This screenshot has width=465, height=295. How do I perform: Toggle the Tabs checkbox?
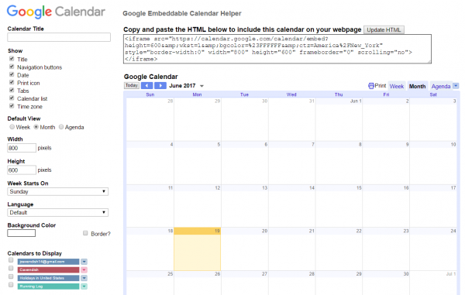coord(12,90)
